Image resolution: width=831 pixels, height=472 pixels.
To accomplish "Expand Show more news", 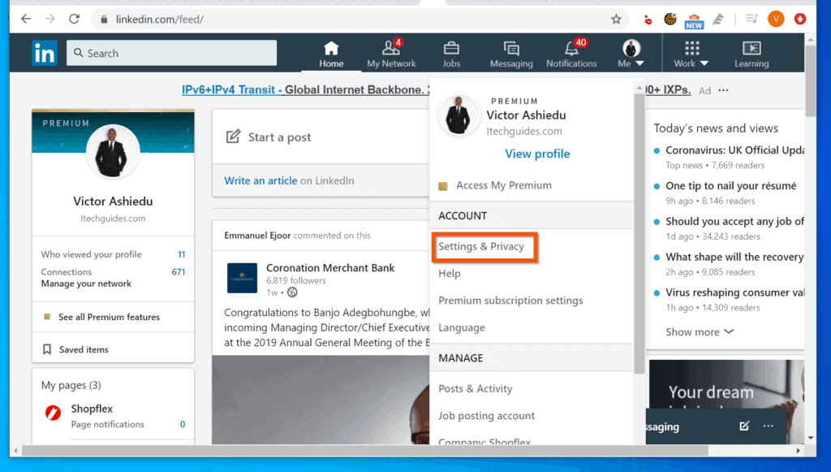I will [700, 332].
